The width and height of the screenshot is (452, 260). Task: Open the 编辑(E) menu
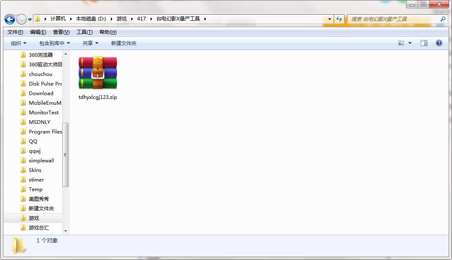38,32
